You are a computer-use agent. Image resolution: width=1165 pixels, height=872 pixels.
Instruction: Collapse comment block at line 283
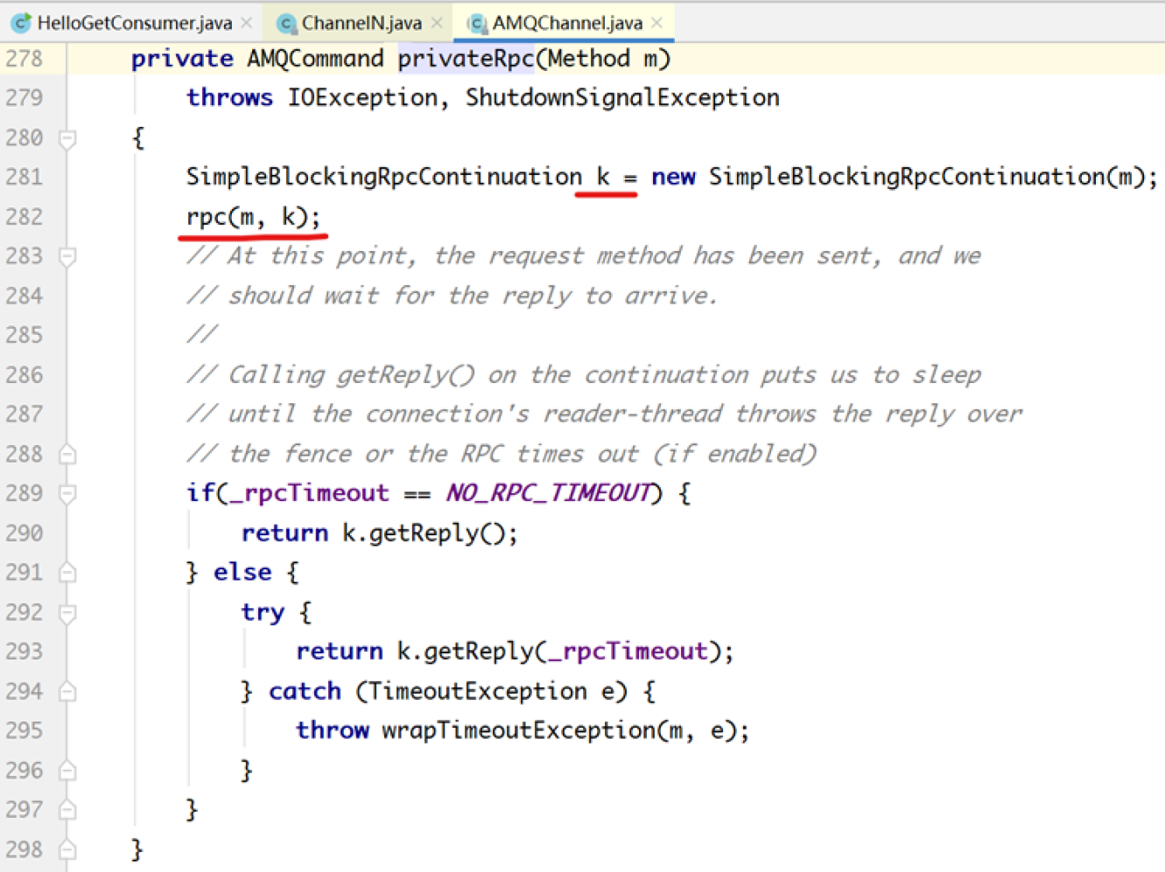click(67, 256)
